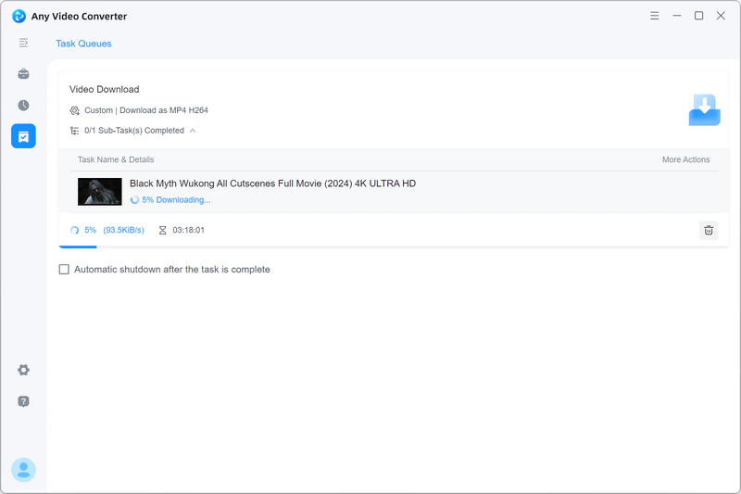Click the user profile avatar icon
The height and width of the screenshot is (494, 741).
click(x=23, y=470)
